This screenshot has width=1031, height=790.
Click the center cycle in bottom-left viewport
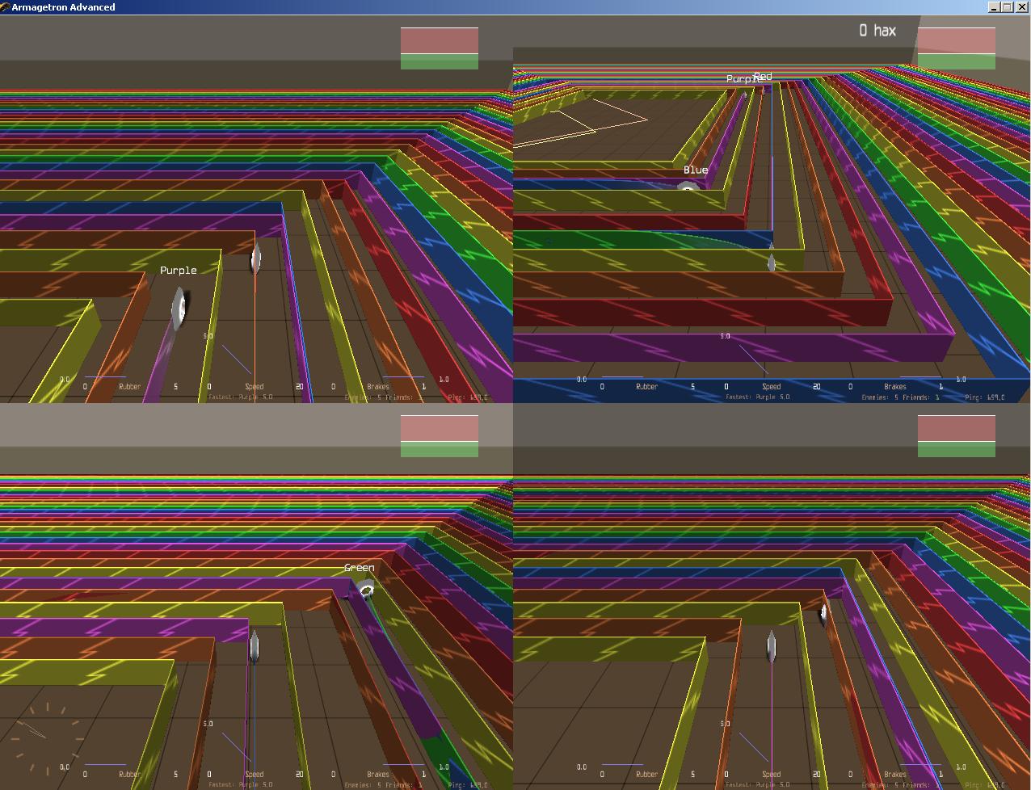254,646
